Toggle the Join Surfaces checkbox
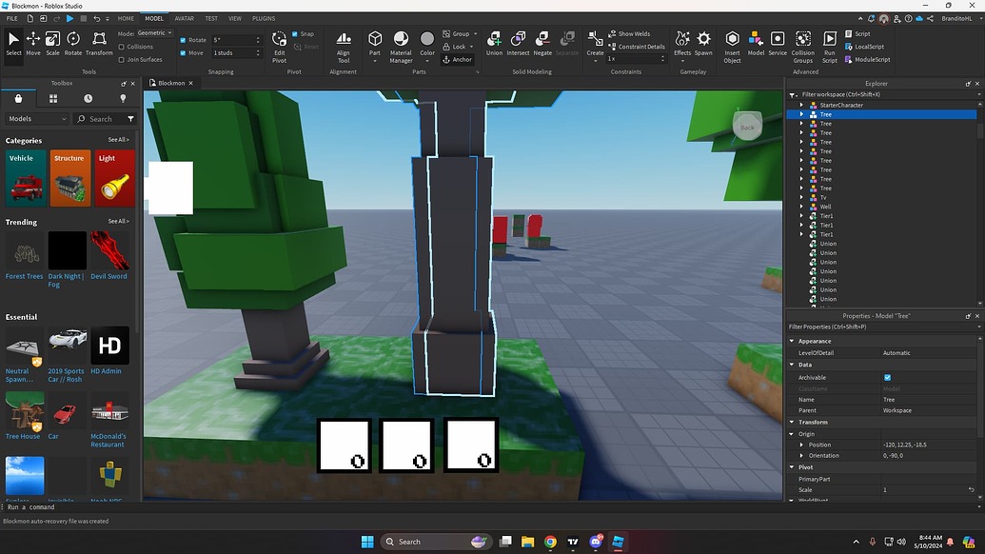This screenshot has height=554, width=985. pyautogui.click(x=121, y=60)
